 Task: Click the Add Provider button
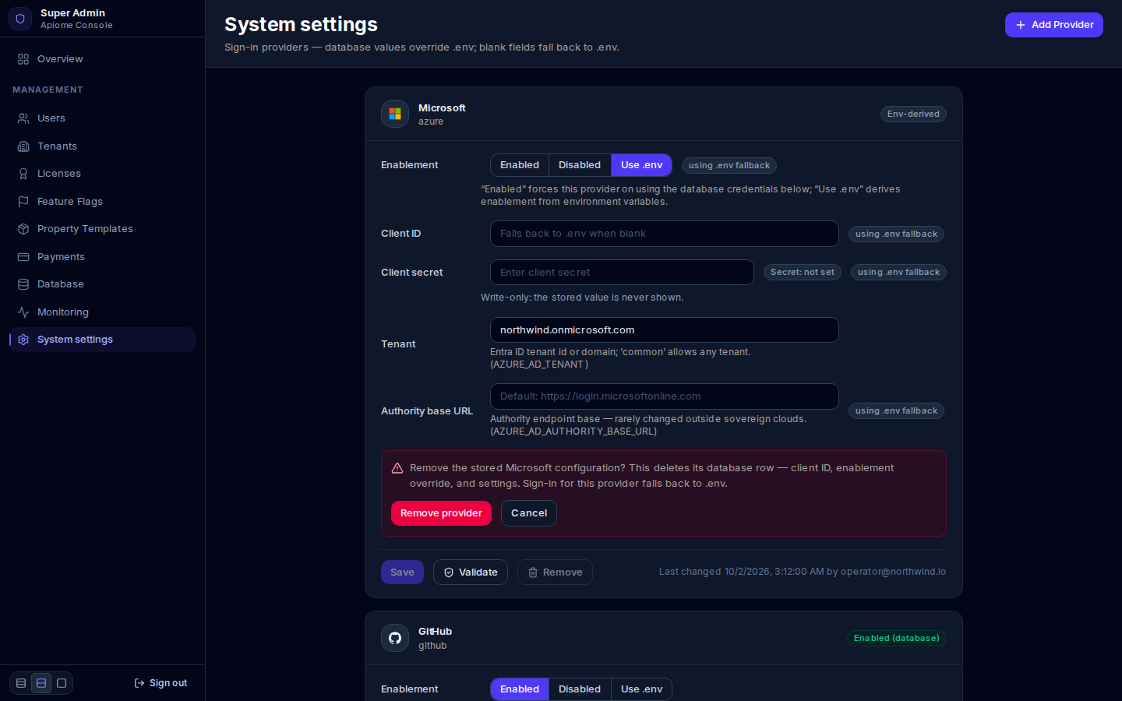coord(1054,25)
